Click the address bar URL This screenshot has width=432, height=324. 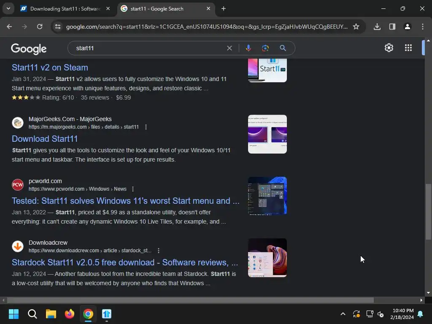[207, 27]
